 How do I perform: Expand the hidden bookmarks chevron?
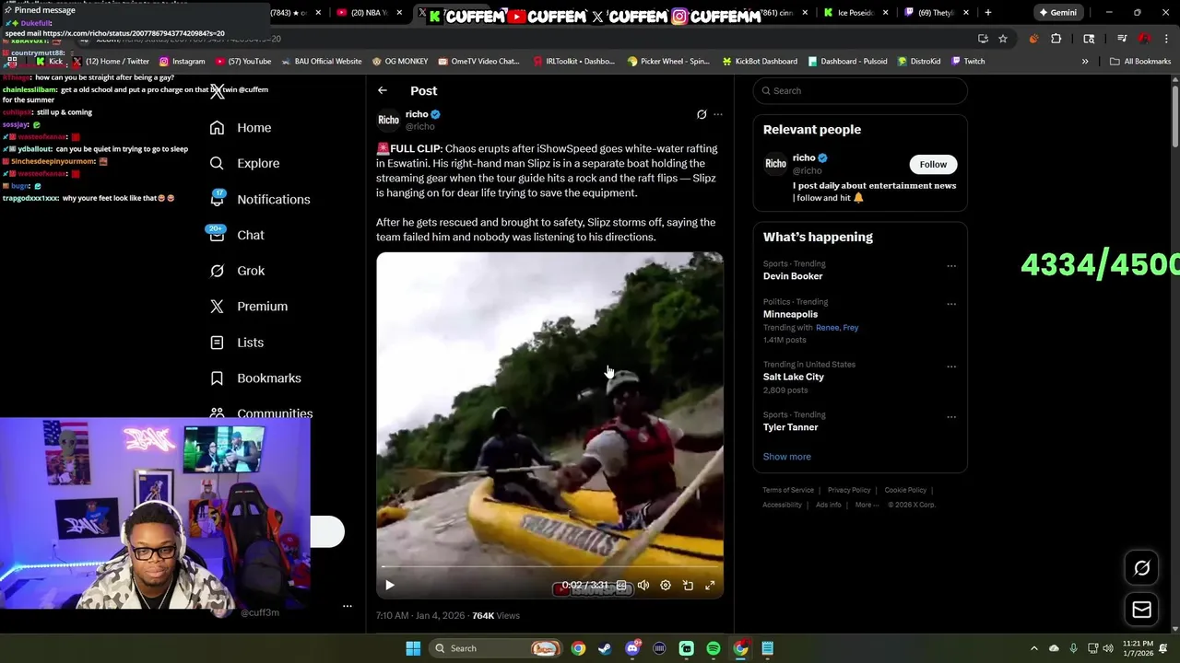[1085, 62]
